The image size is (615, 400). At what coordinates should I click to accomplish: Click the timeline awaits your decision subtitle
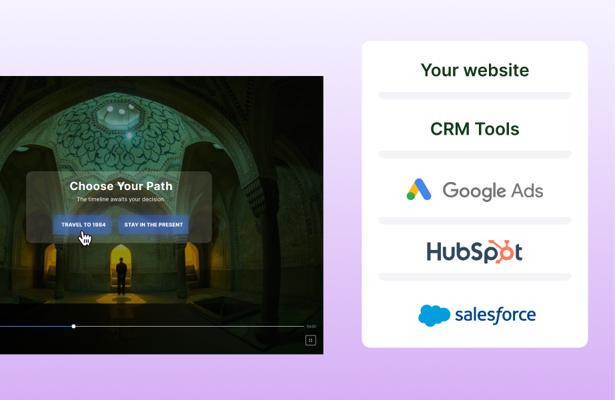120,199
